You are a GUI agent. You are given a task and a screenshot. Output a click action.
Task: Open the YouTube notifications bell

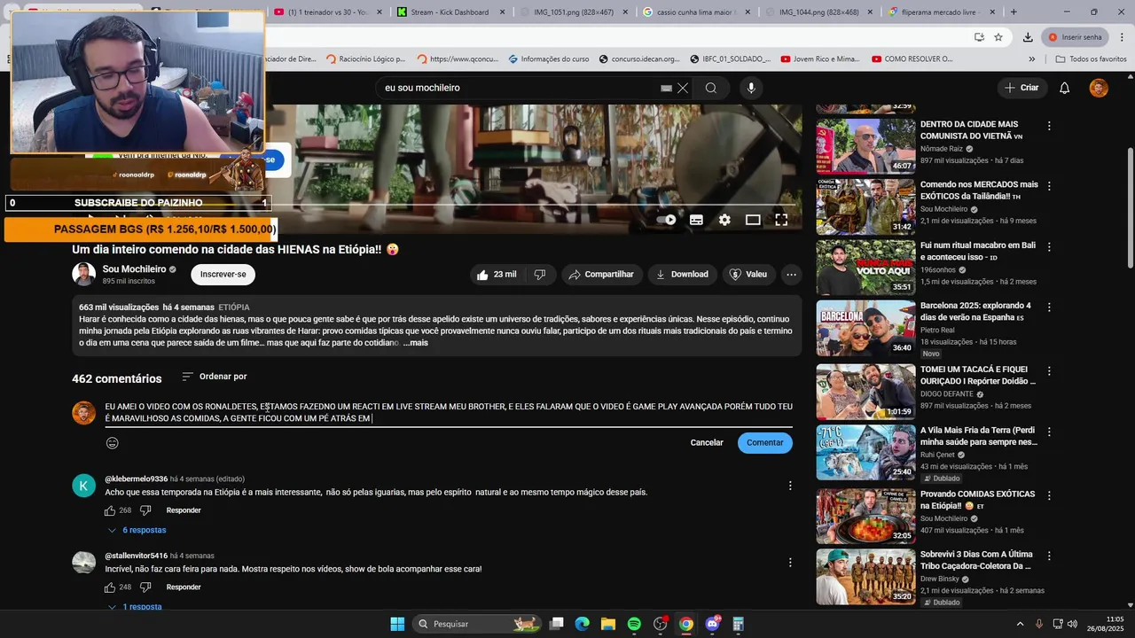click(1065, 88)
